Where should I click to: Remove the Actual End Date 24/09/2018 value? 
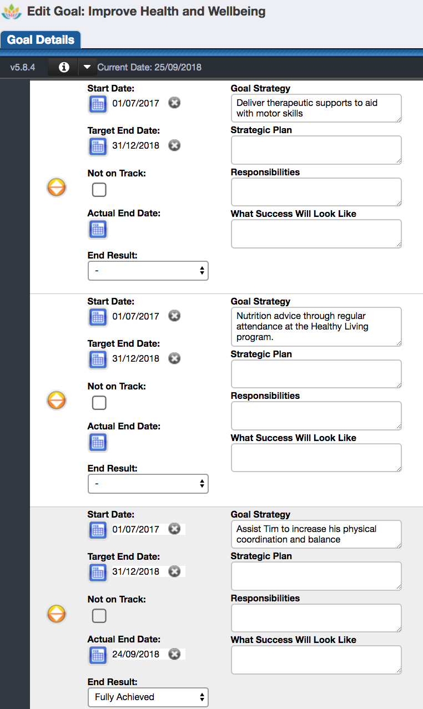point(174,654)
